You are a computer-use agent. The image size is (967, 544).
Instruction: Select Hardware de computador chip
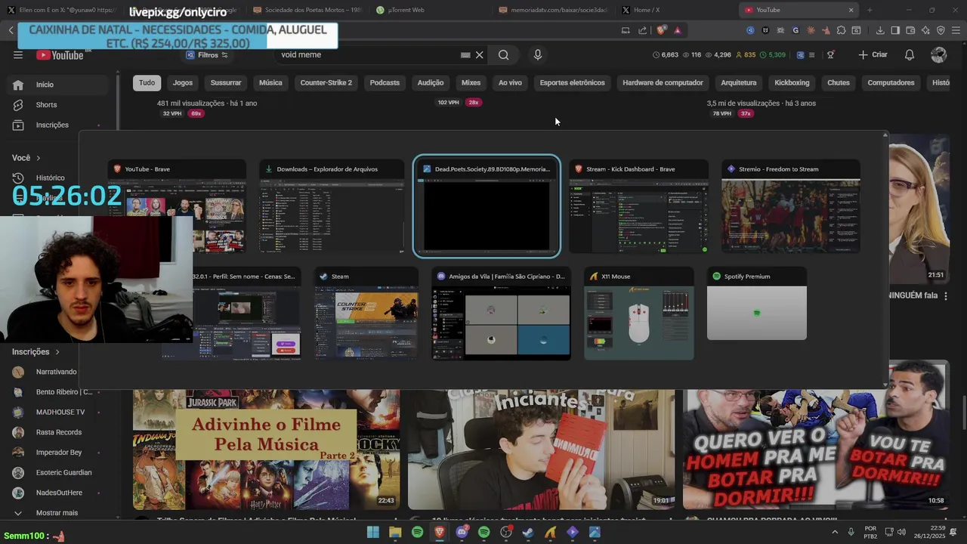tap(663, 82)
